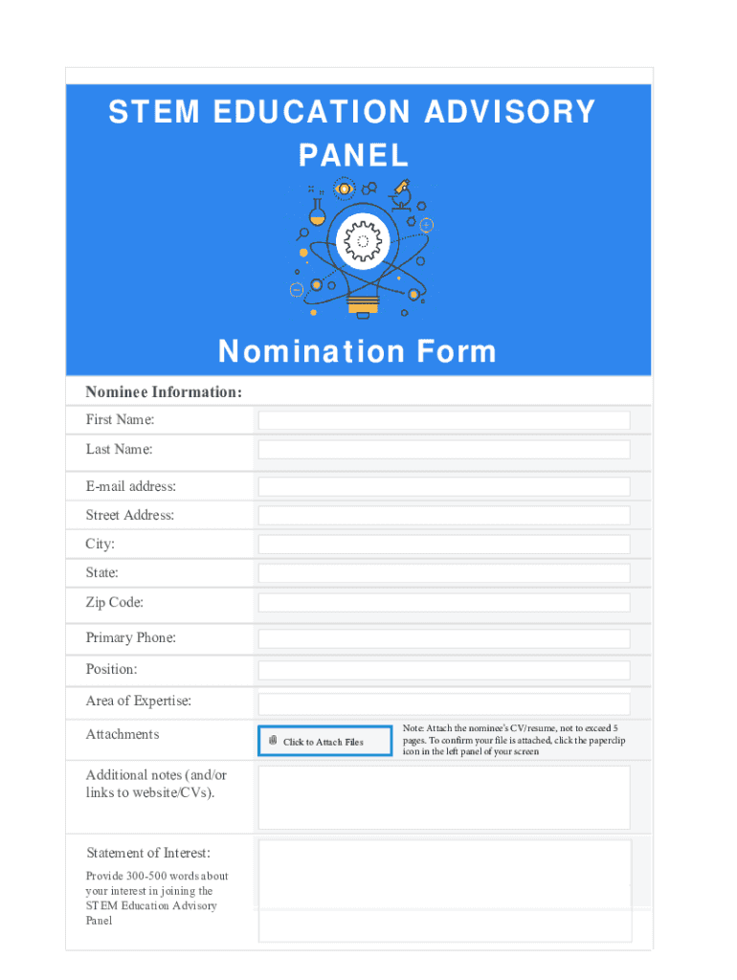Image resolution: width=737 pixels, height=980 pixels.
Task: Select the Last Name text box
Action: point(444,450)
